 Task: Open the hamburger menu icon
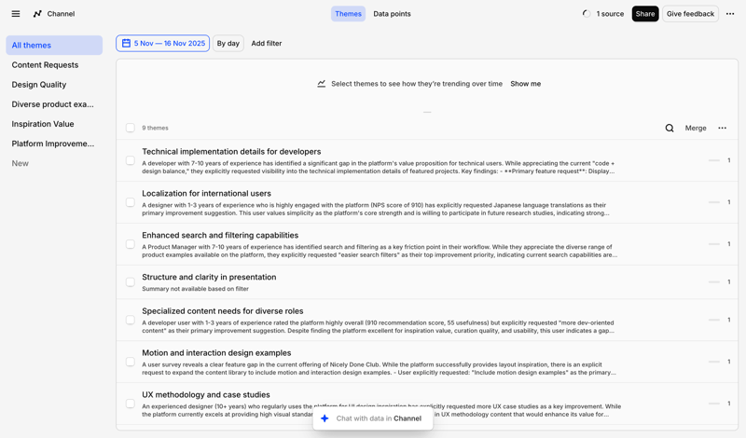(16, 14)
